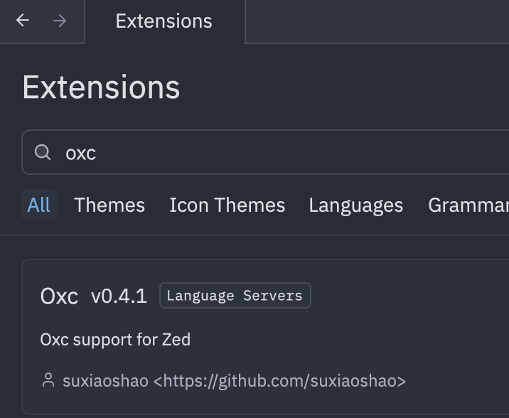Click the "Oxc support for Zed" description

click(115, 339)
